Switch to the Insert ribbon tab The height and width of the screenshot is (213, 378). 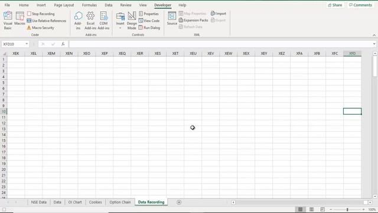41,5
